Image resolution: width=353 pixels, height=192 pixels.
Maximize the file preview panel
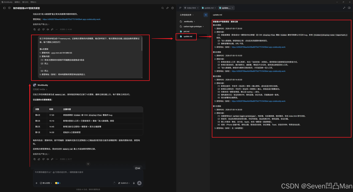coord(344,8)
